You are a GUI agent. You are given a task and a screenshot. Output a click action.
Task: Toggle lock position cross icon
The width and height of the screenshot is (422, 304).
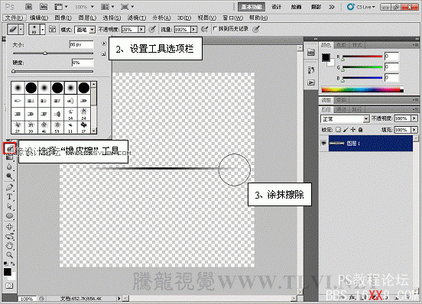(x=353, y=130)
